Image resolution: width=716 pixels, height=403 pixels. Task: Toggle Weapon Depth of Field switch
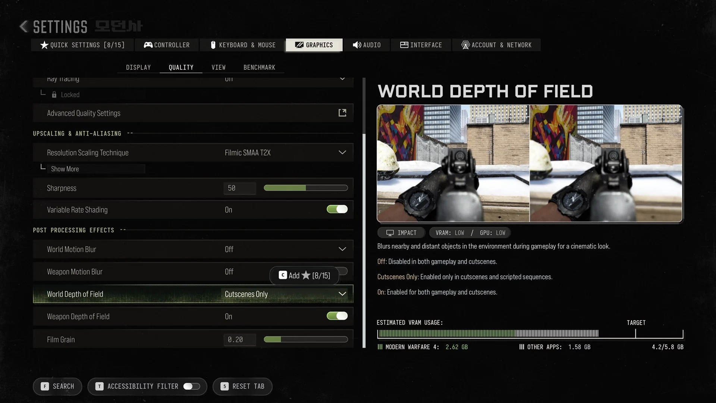(x=337, y=316)
